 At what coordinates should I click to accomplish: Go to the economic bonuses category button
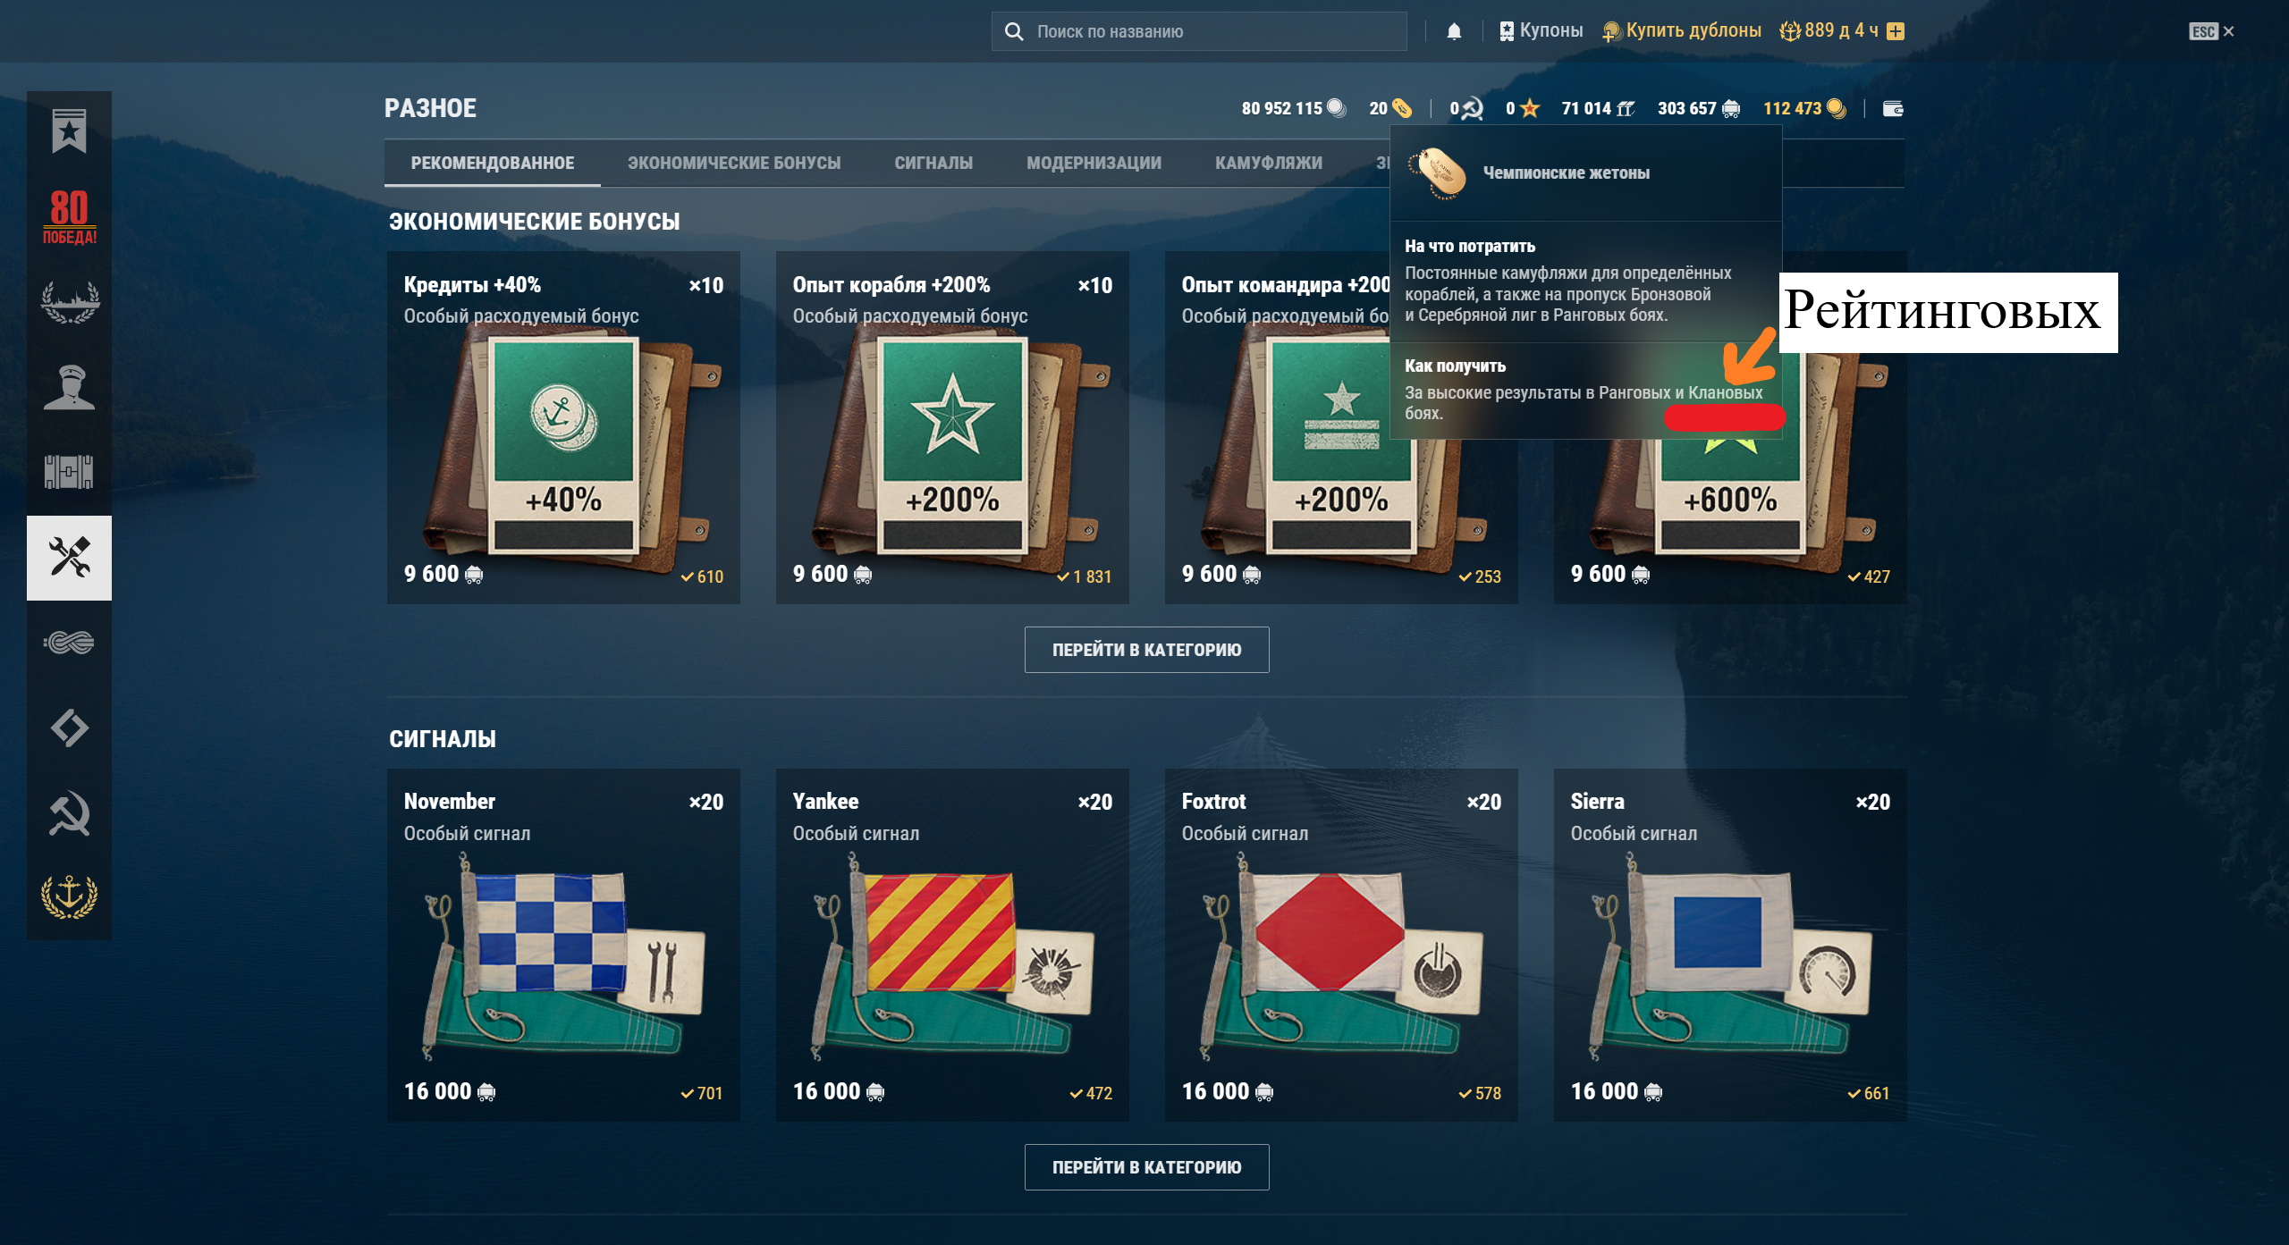[1146, 650]
